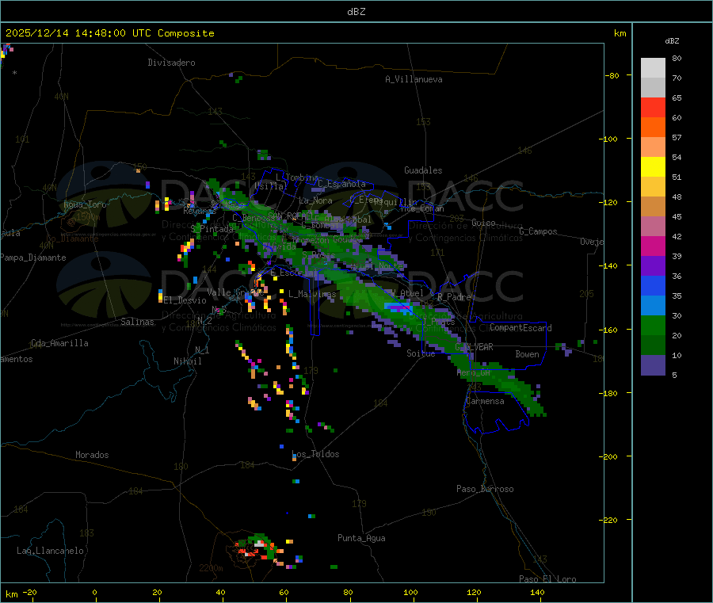Click the Los_Toldos place label
This screenshot has height=603, width=713.
tap(315, 454)
